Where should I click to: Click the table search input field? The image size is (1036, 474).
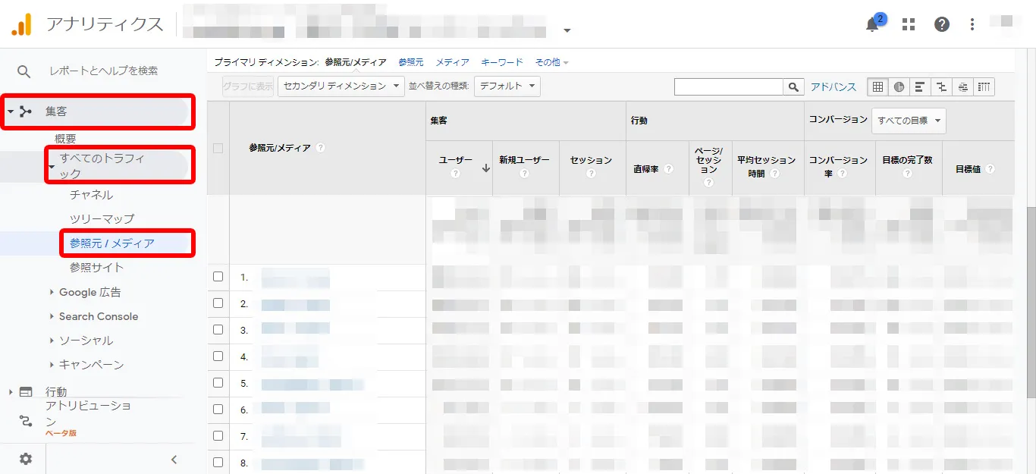(x=728, y=86)
